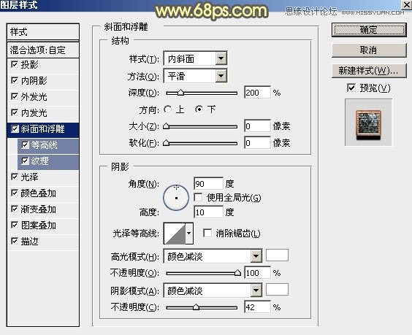This screenshot has height=335, width=412.
Task: Open the 阴影模式 dropdown
Action: point(213,290)
